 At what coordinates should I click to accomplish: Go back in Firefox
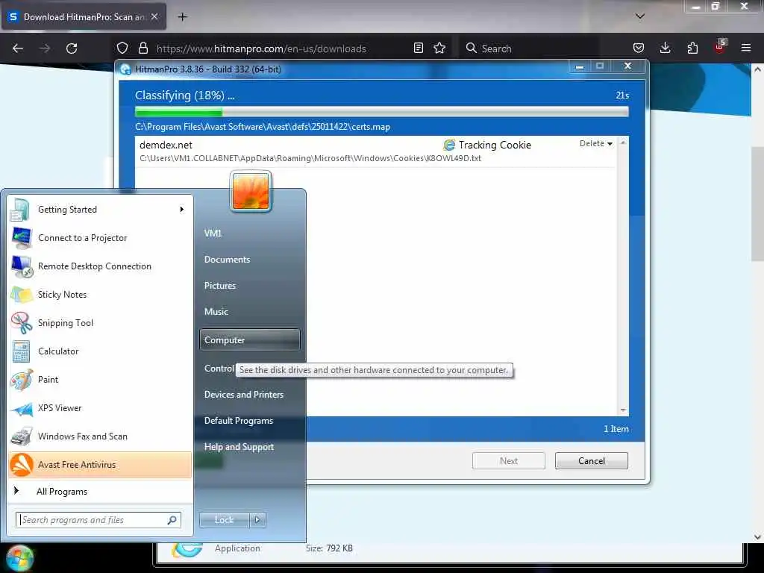[x=18, y=48]
